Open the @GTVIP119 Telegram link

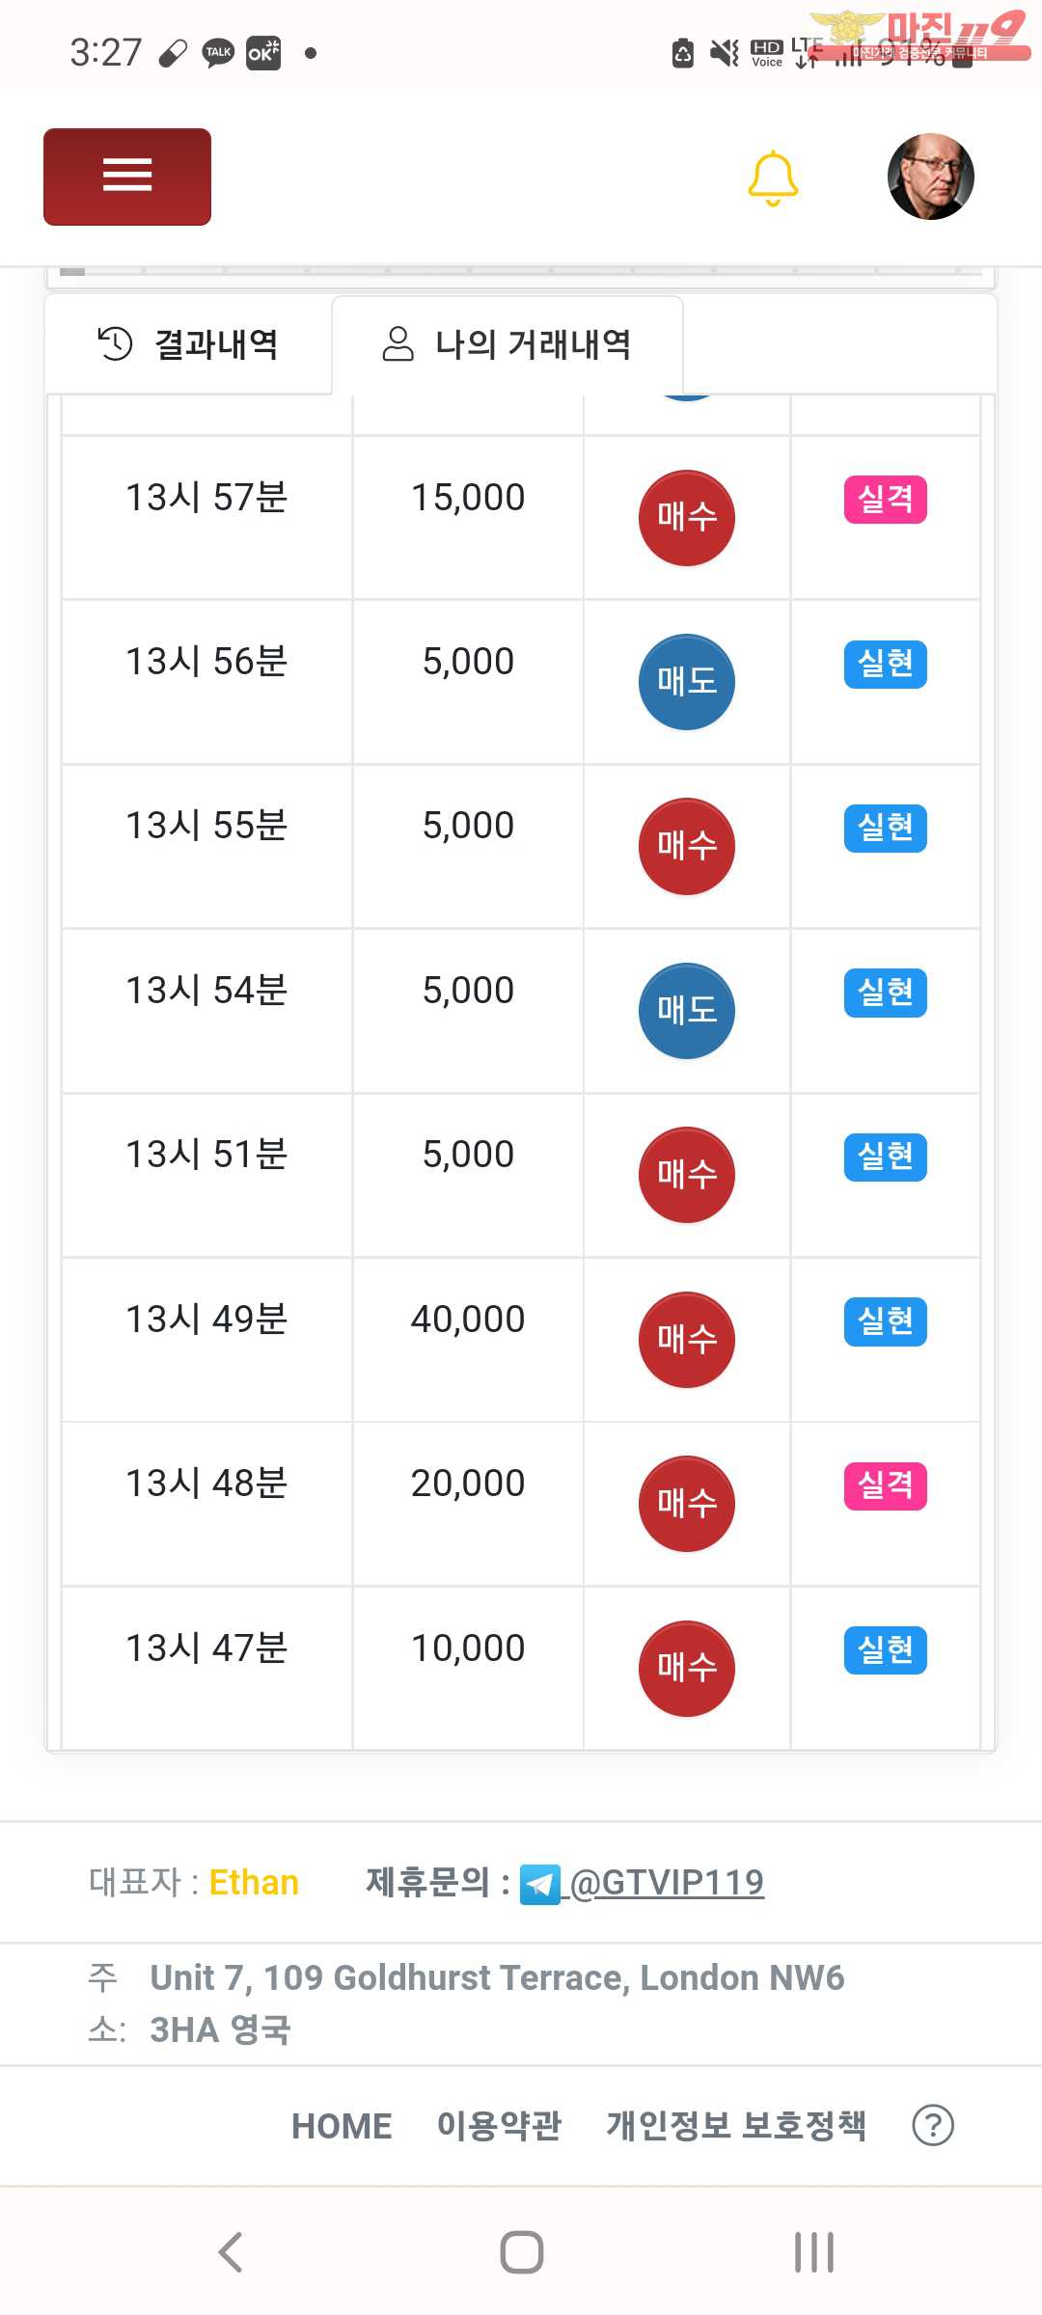point(668,1882)
